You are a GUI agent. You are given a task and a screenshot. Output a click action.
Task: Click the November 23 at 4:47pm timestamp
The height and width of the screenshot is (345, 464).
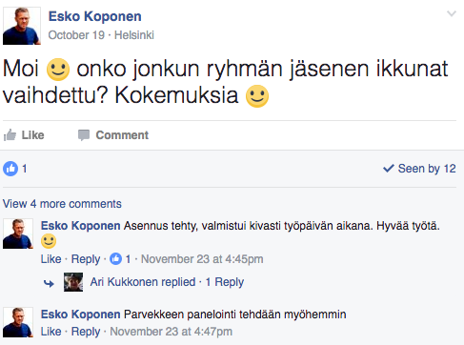(171, 332)
